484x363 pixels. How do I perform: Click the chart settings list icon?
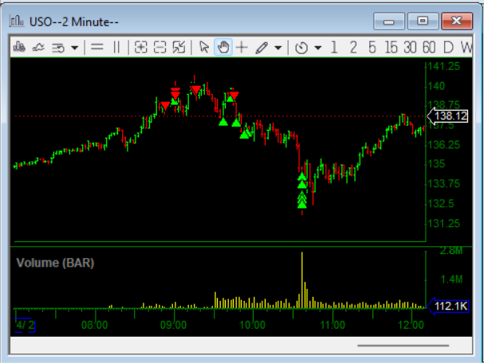[58, 48]
